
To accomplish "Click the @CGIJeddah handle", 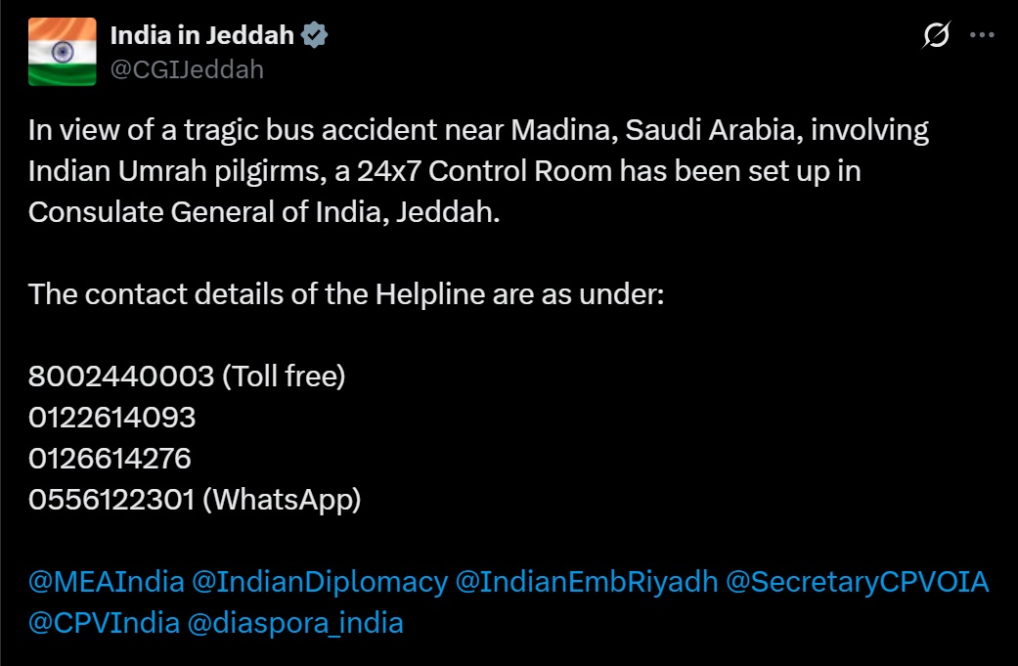I will (x=187, y=69).
